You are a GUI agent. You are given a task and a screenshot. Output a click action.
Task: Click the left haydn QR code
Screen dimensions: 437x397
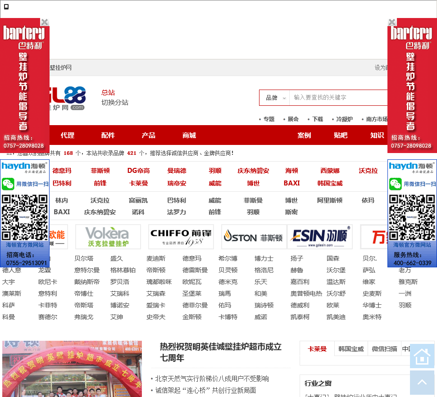tap(24, 217)
